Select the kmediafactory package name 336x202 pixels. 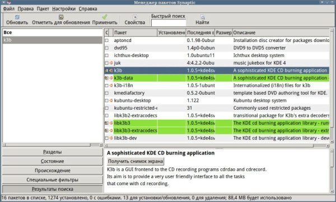[x=129, y=93]
